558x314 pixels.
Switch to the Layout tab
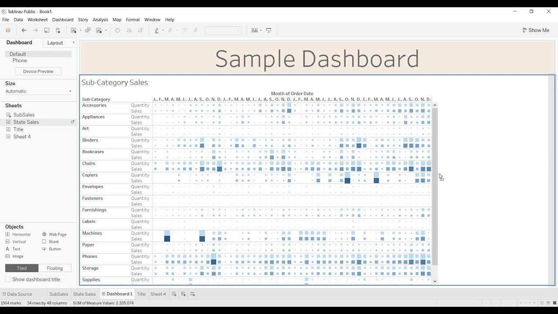click(55, 43)
